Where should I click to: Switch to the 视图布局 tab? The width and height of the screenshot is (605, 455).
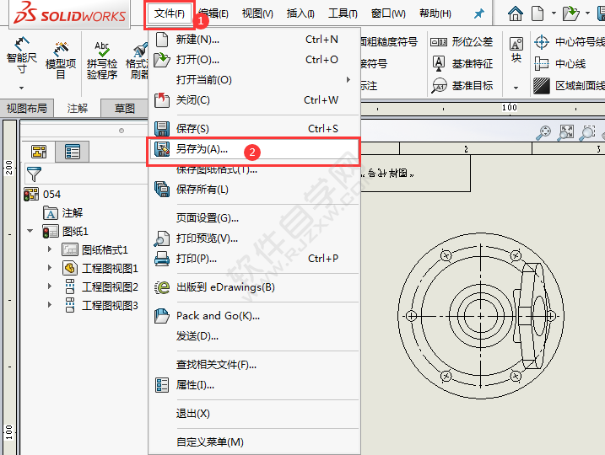(x=27, y=108)
